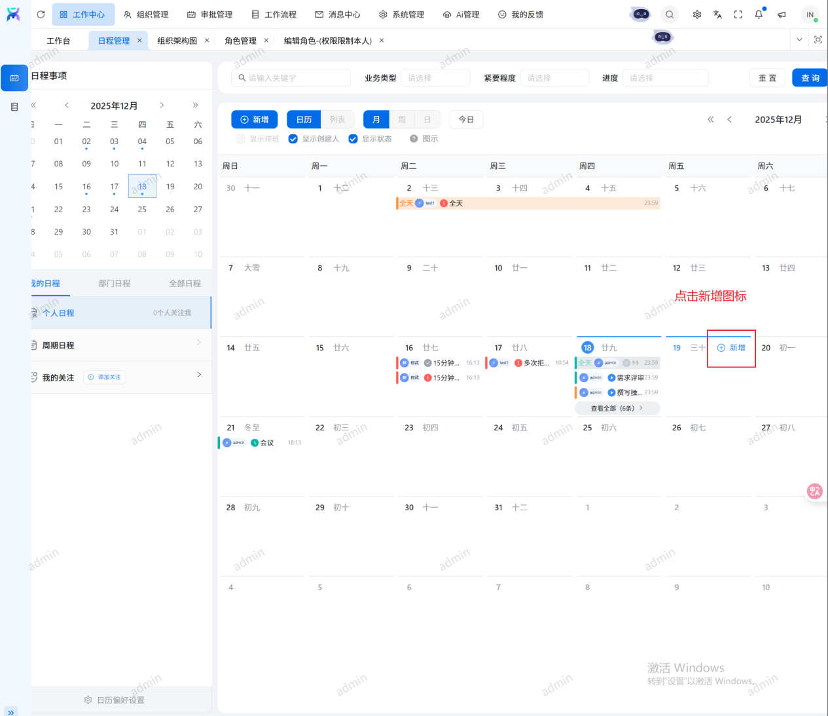The image size is (828, 716).
Task: Uncheck the 显示状态 checkbox
Action: pyautogui.click(x=353, y=139)
